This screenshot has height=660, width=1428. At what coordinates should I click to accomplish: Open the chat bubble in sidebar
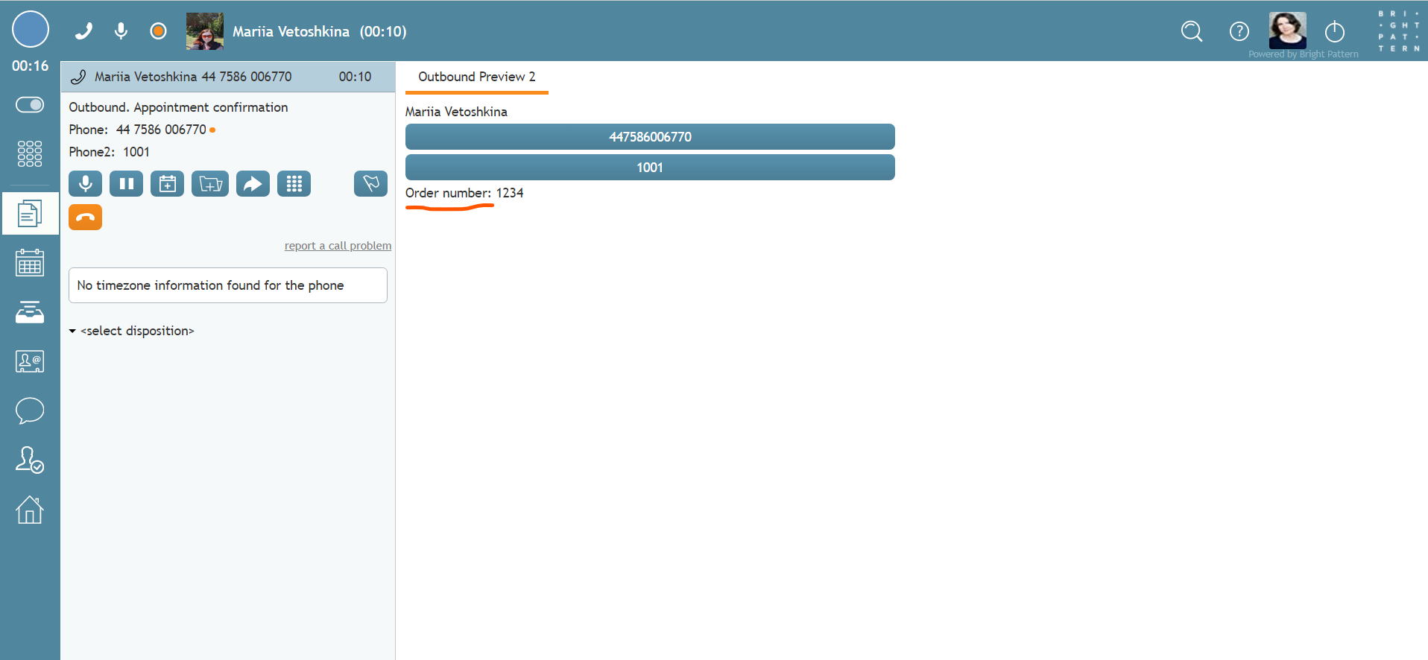[30, 410]
